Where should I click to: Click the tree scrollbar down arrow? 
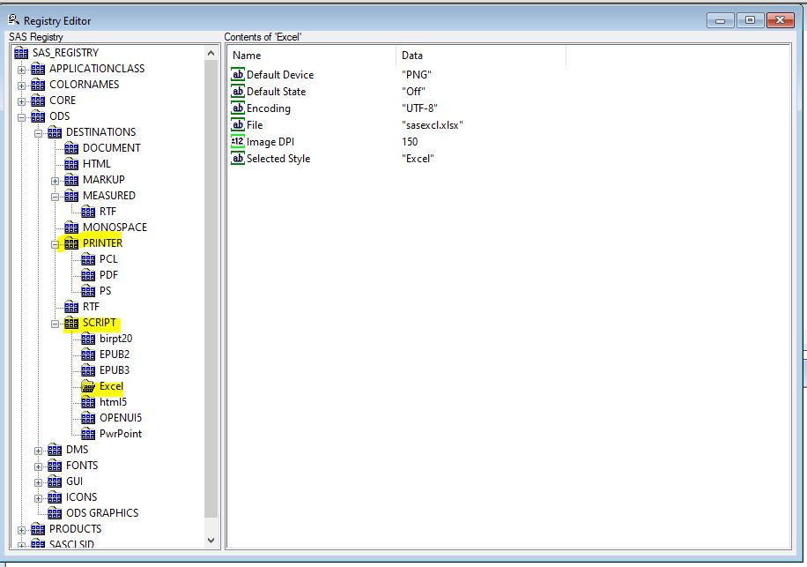tap(211, 540)
